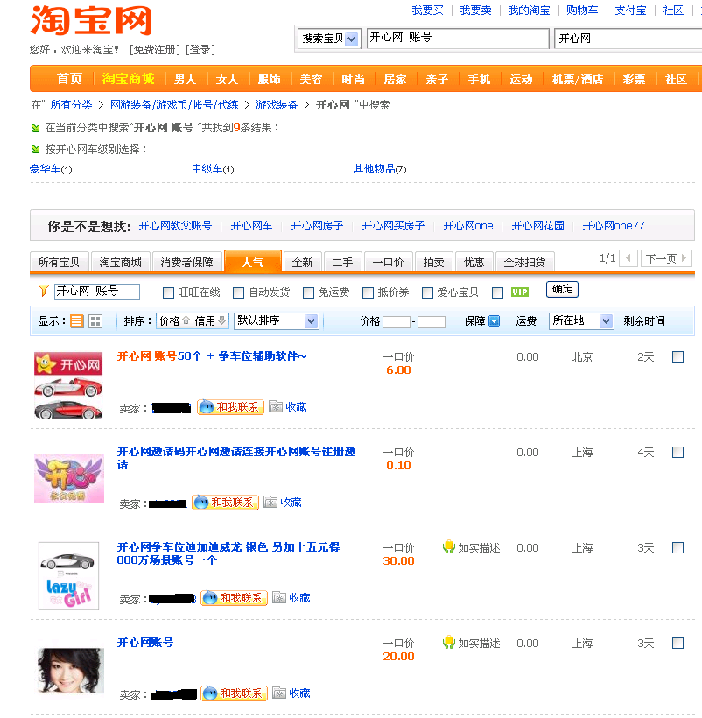The height and width of the screenshot is (718, 702).
Task: Switch to grid view display icon
Action: [x=95, y=321]
